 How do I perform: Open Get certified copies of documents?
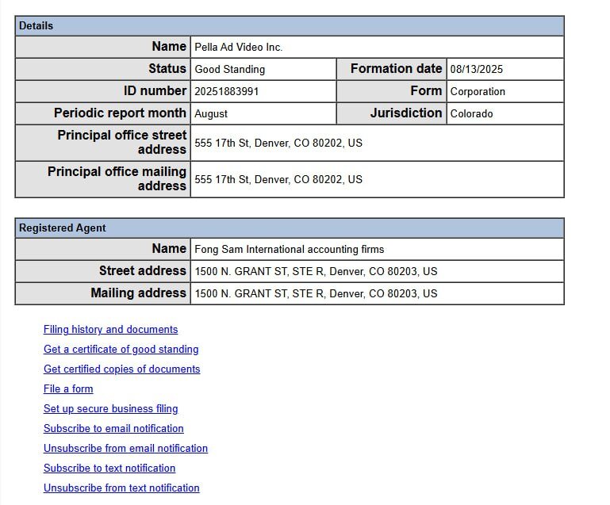click(121, 369)
